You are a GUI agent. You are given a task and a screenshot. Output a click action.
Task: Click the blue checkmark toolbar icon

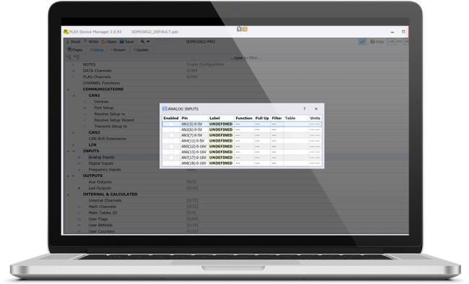362,42
